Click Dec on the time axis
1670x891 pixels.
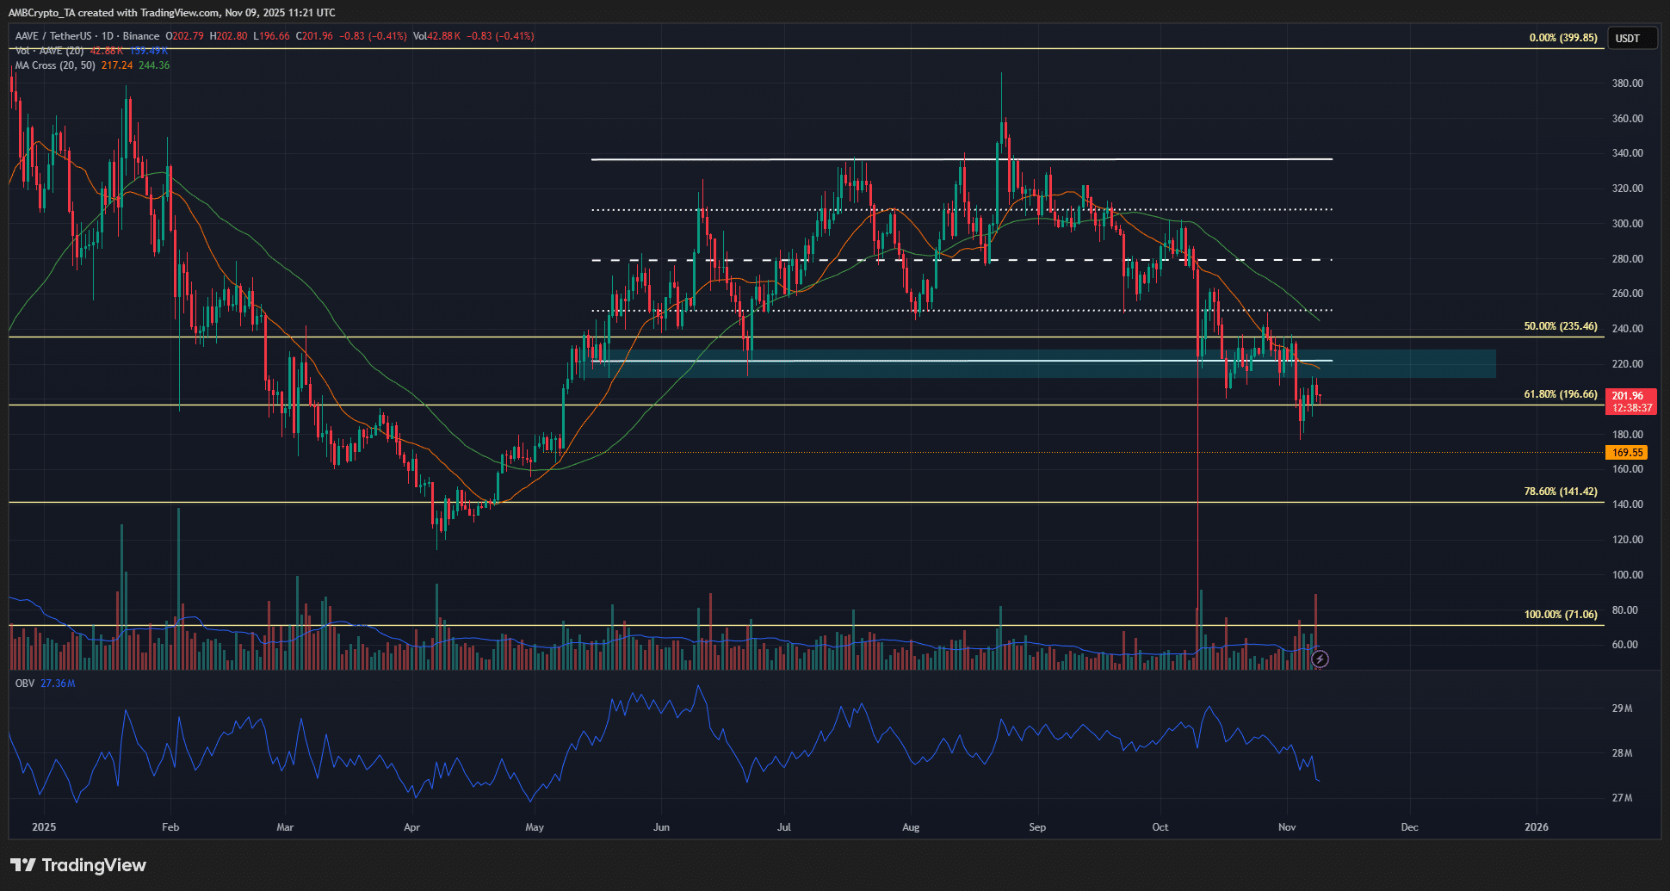coord(1410,826)
